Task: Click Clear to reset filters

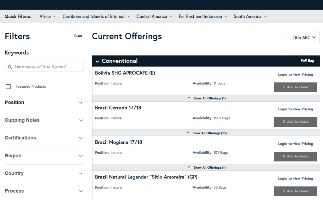Action: [x=78, y=36]
